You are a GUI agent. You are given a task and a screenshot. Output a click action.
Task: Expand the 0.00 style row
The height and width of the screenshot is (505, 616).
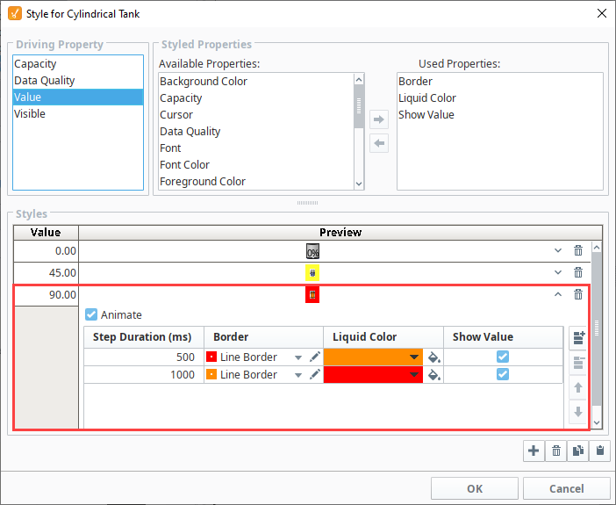tap(558, 250)
